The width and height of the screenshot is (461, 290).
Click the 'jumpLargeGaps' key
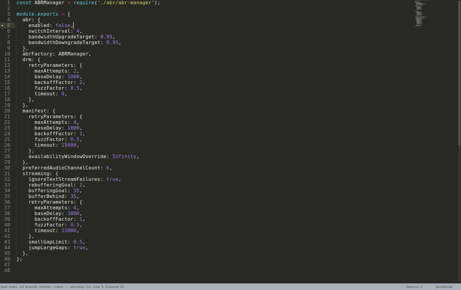click(x=48, y=248)
